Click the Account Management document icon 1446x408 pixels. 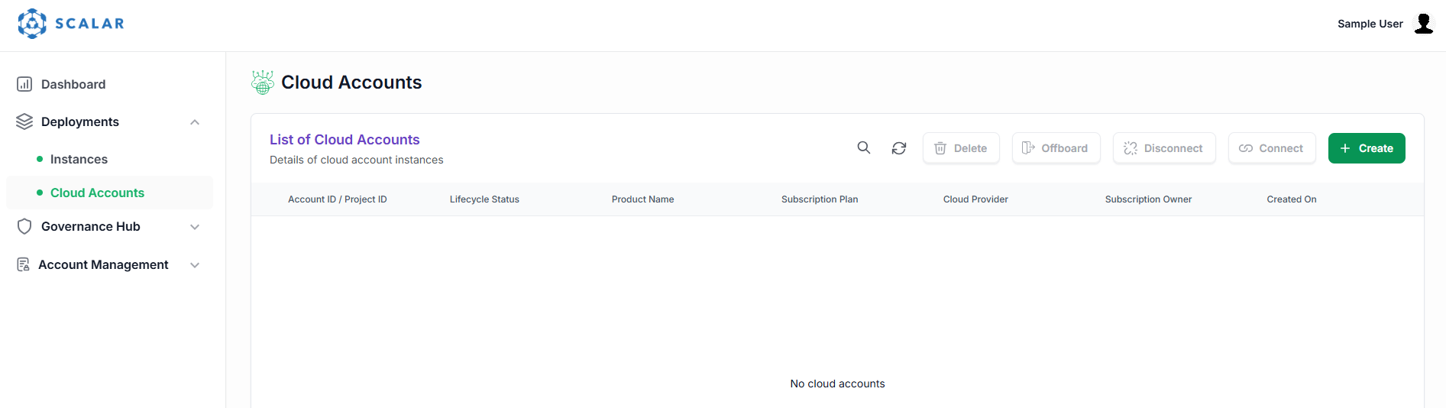click(x=24, y=264)
